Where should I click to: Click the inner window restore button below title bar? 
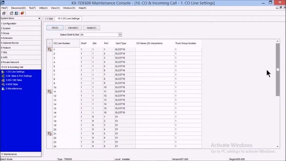(x=281, y=8)
